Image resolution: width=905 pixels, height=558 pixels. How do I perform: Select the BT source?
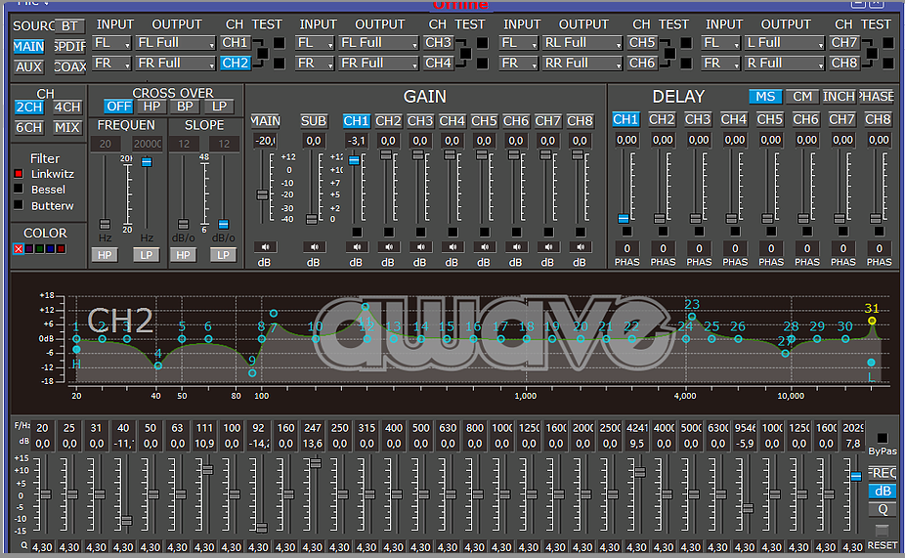[69, 26]
